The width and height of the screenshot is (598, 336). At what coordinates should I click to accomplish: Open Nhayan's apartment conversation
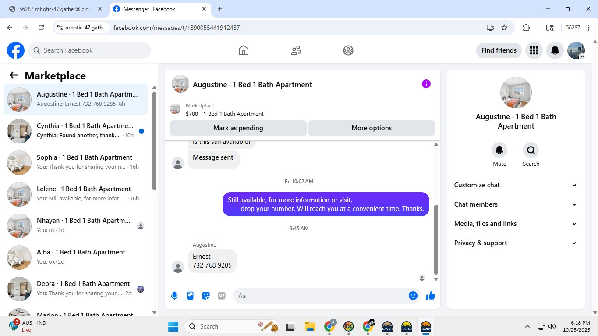pyautogui.click(x=76, y=226)
